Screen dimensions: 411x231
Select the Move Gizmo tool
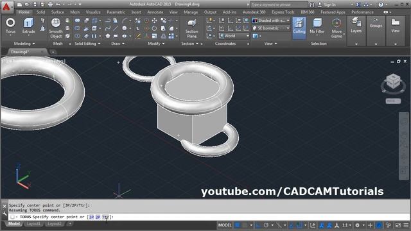[x=337, y=28]
